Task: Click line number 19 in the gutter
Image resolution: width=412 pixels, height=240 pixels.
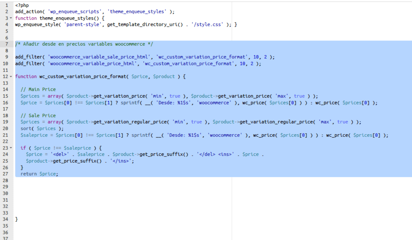Action: click(x=5, y=122)
